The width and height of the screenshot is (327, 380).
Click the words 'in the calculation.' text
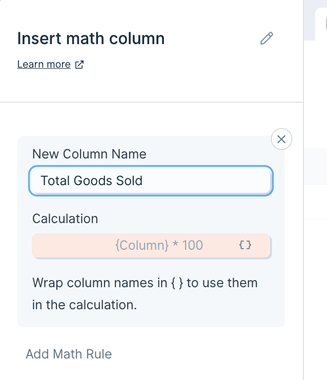[85, 305]
